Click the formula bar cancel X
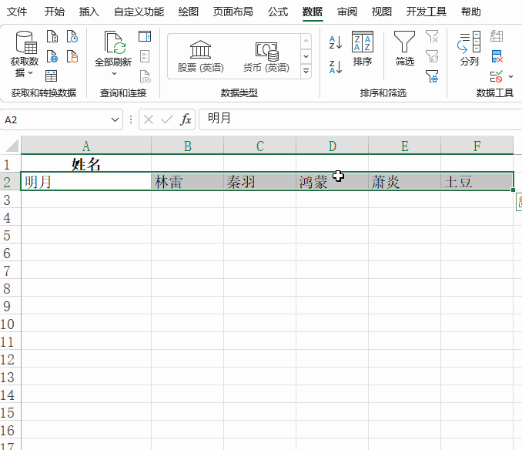This screenshot has height=450, width=522. pos(149,119)
